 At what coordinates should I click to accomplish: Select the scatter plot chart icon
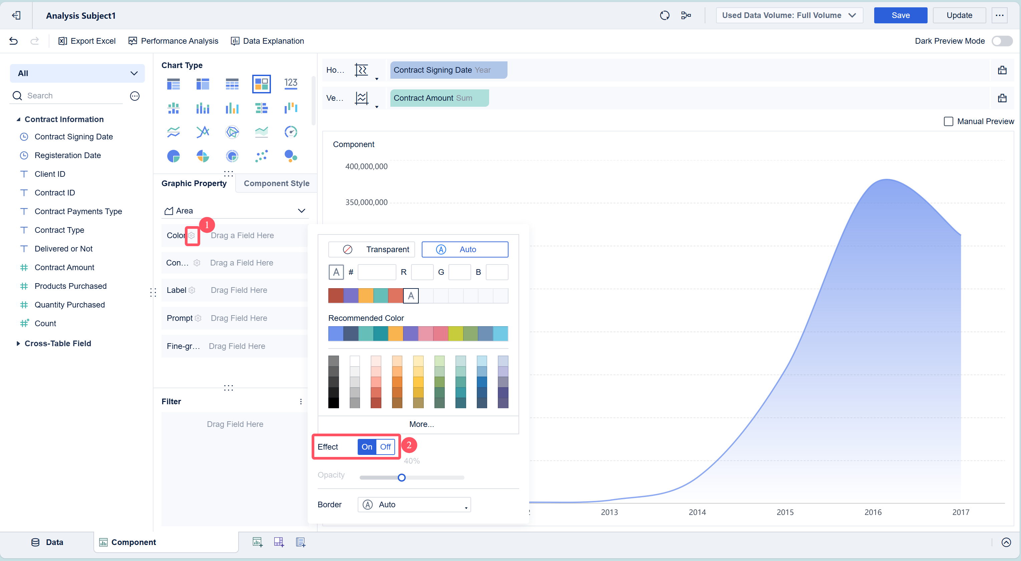(x=261, y=156)
